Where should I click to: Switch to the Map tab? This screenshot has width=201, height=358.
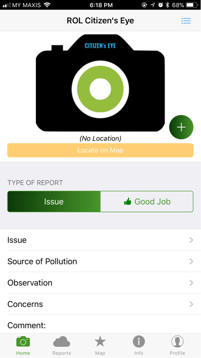[100, 346]
